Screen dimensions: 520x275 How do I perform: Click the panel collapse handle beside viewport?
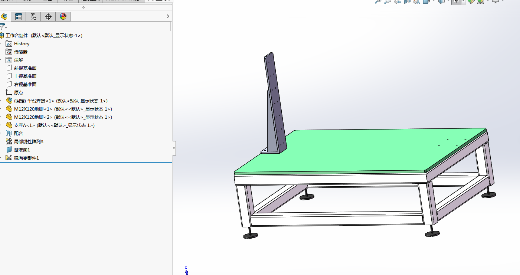point(174,148)
